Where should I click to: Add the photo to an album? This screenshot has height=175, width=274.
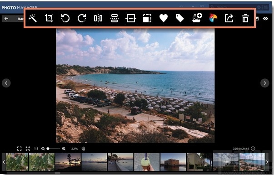(x=197, y=18)
